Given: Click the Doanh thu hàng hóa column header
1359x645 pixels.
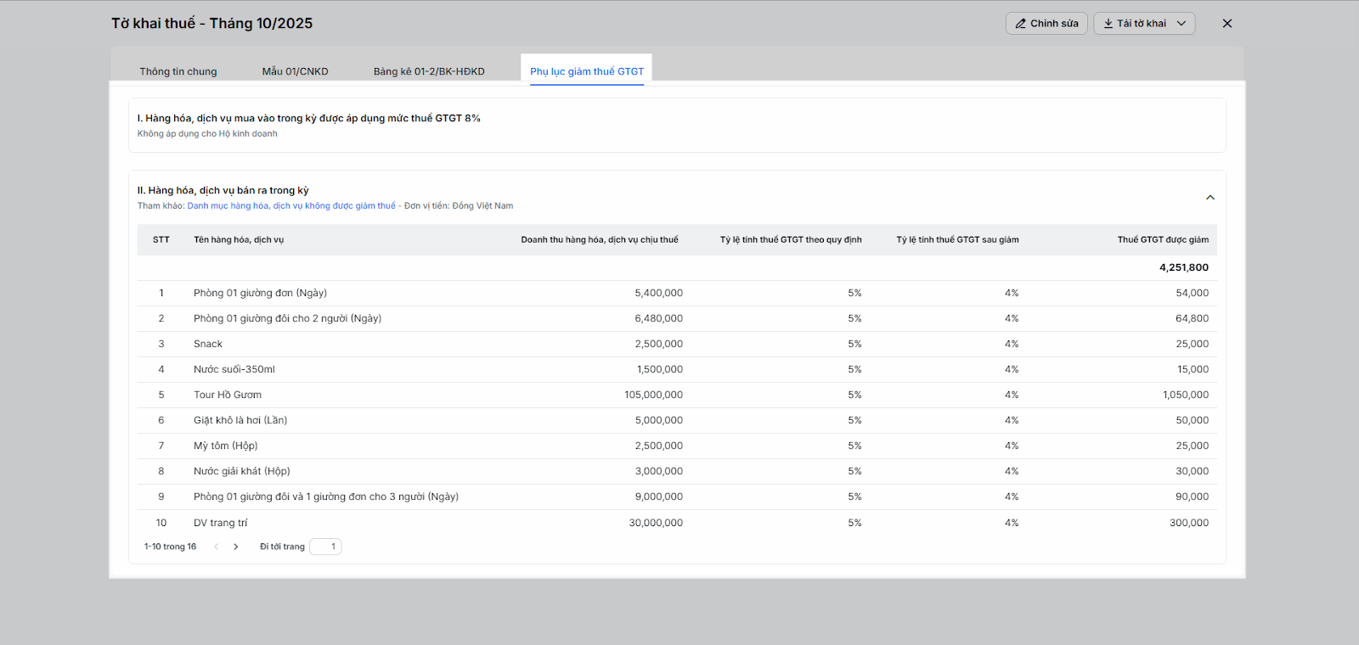Looking at the screenshot, I should click(599, 239).
